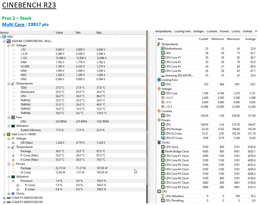Click the Temperatures group icon in right Item list
260x205 pixels.
point(159,44)
